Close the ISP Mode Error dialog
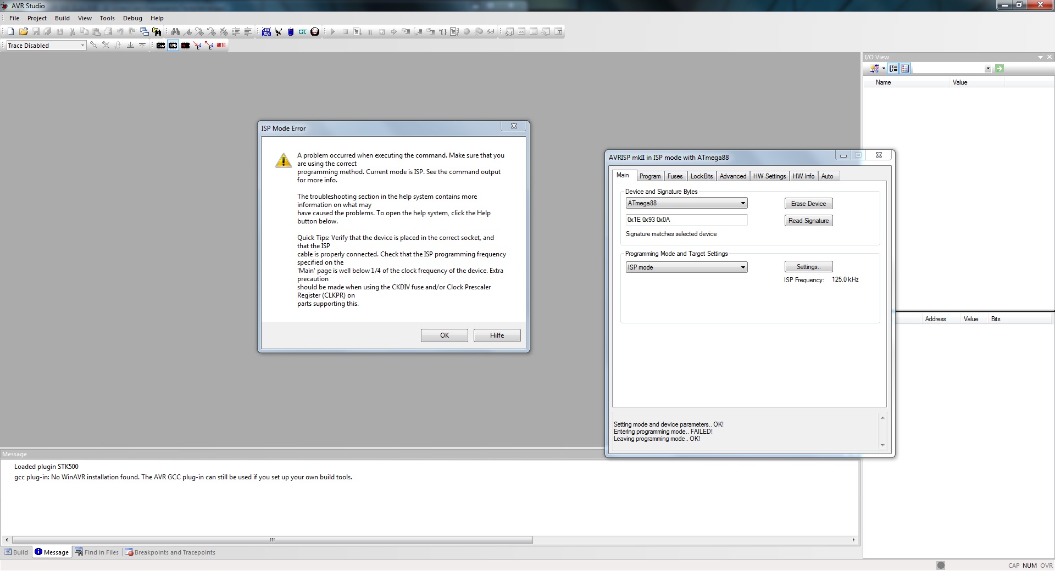 click(514, 126)
